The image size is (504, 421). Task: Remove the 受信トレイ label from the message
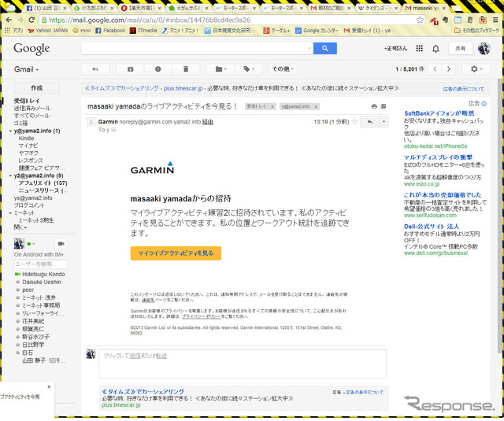coord(272,106)
